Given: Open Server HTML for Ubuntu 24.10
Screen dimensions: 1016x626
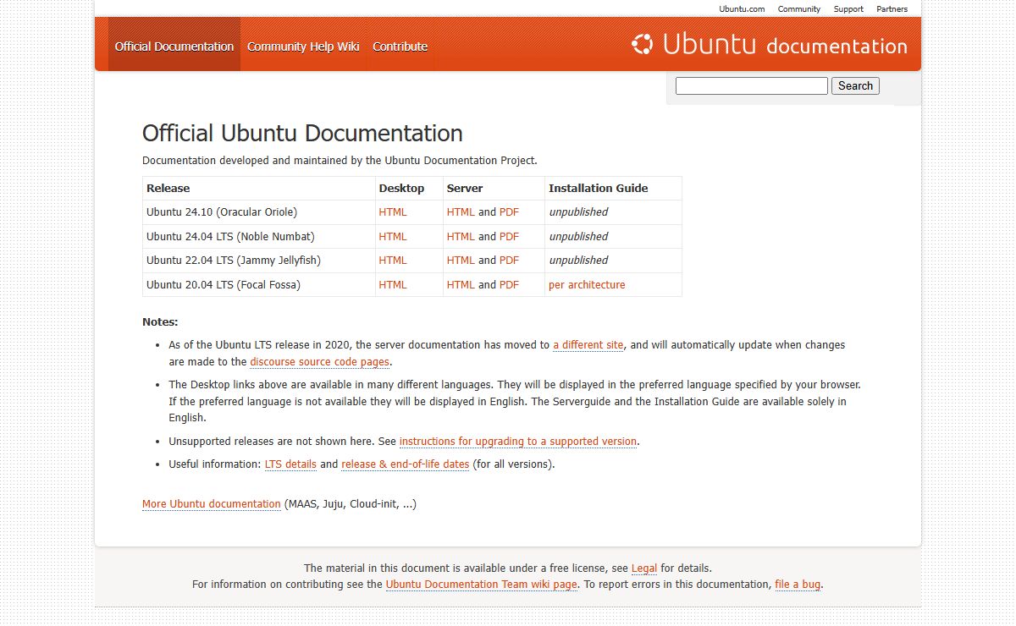Looking at the screenshot, I should coord(461,212).
